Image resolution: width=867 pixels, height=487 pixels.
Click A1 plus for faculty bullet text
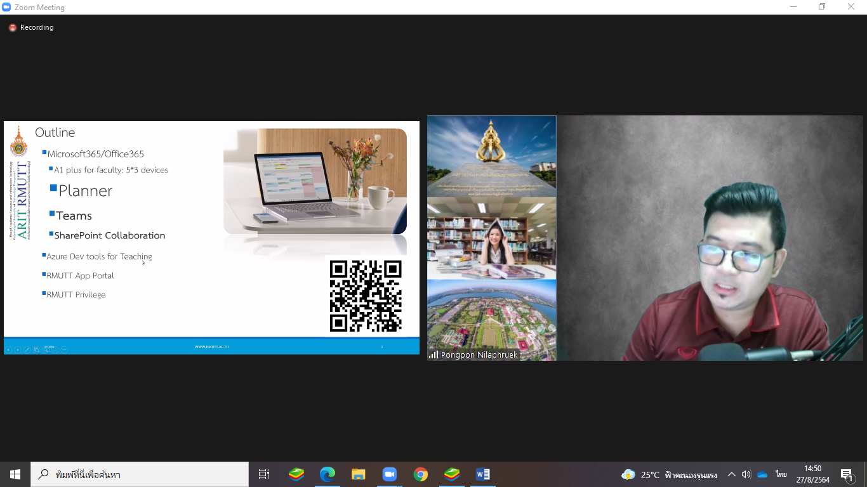(x=110, y=170)
